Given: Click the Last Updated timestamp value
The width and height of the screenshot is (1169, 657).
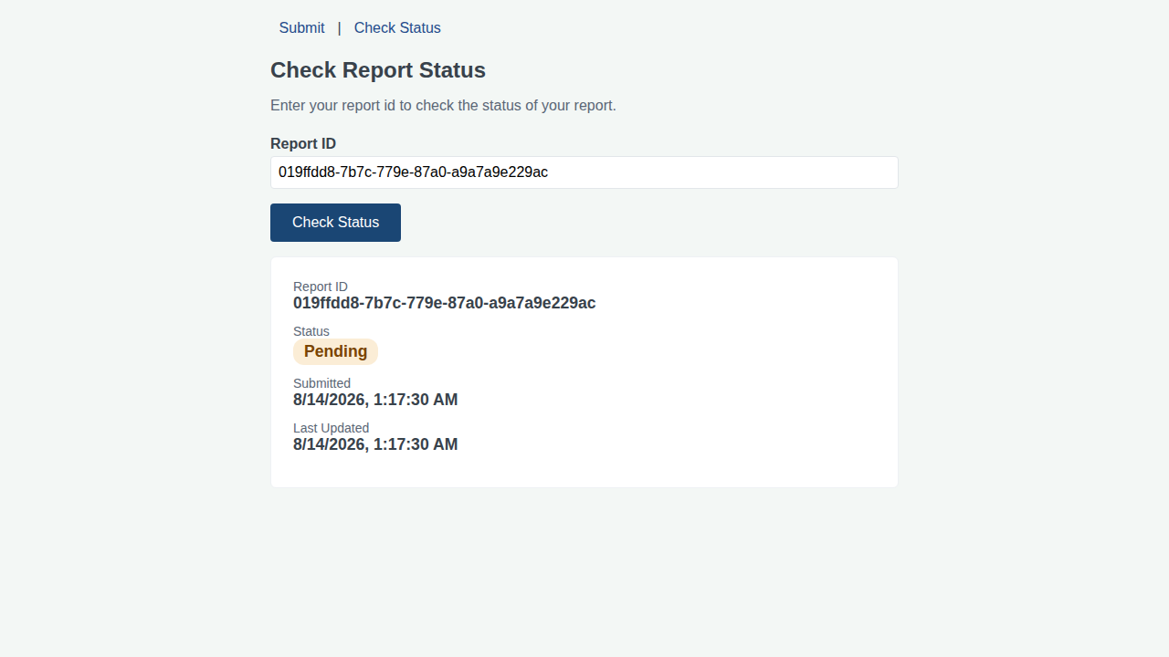Looking at the screenshot, I should [375, 444].
